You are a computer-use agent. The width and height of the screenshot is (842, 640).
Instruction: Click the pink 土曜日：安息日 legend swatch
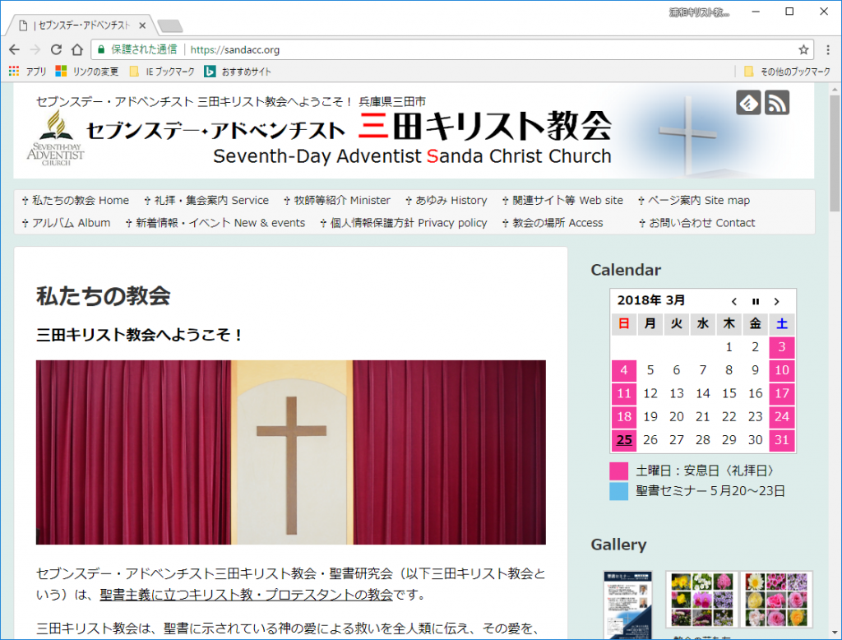point(618,471)
